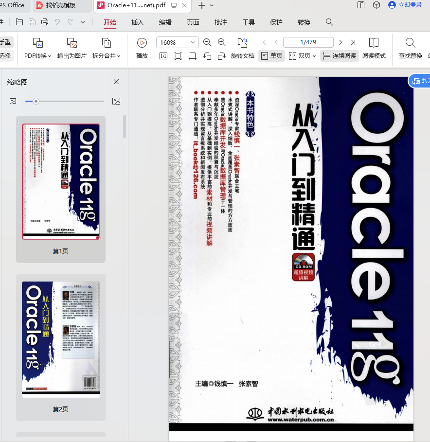
Task: Go to previous page
Action: point(276,42)
